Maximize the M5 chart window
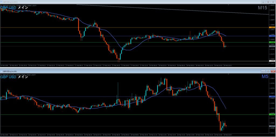 coord(268,71)
